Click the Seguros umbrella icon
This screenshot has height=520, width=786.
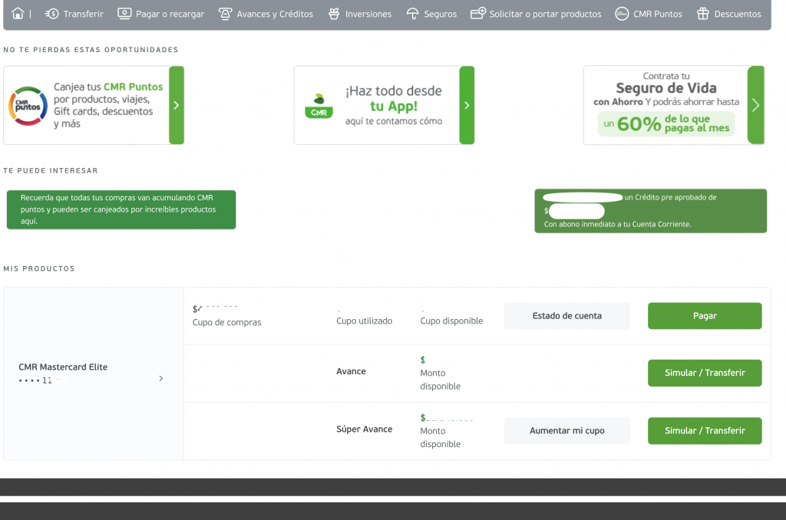pos(412,14)
